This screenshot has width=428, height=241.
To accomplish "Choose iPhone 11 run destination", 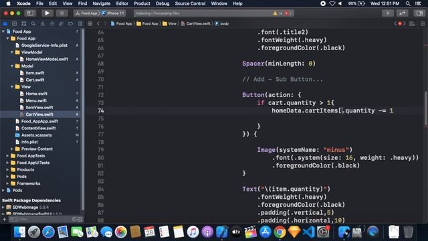I will (x=113, y=13).
